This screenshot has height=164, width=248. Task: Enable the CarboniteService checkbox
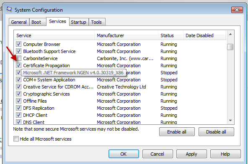(x=18, y=58)
